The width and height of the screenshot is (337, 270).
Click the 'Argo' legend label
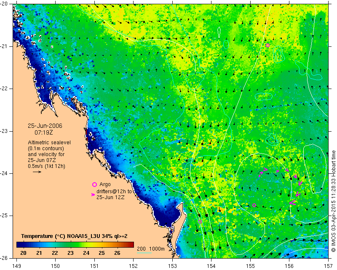[x=105, y=184]
